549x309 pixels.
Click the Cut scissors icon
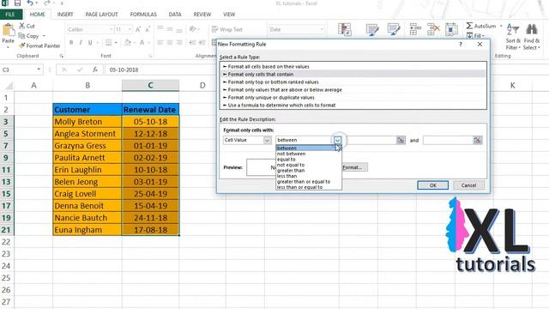22,26
